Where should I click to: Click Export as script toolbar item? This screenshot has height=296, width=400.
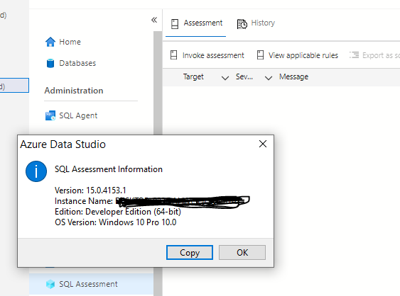point(374,55)
